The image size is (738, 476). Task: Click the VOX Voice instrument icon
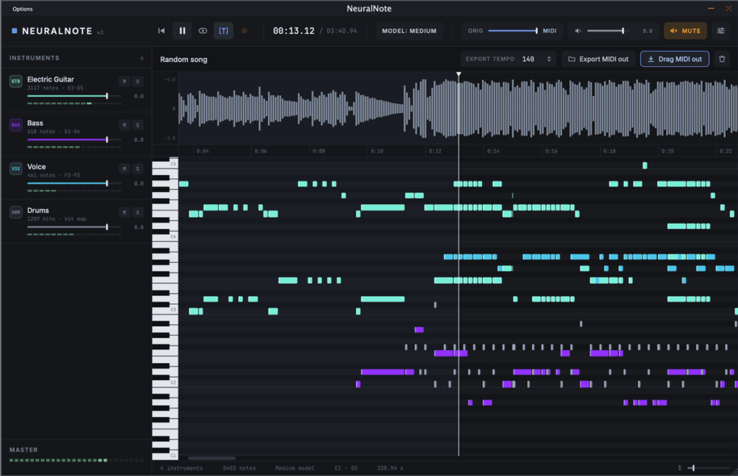(16, 169)
